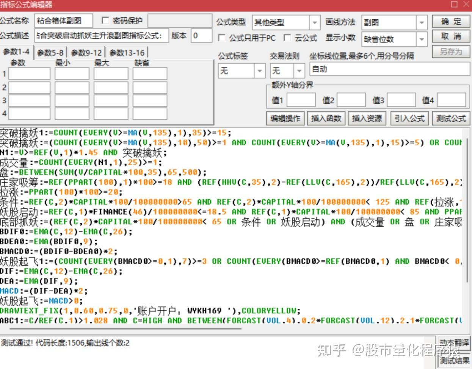
Task: Click the 值2 input field
Action: [351, 100]
